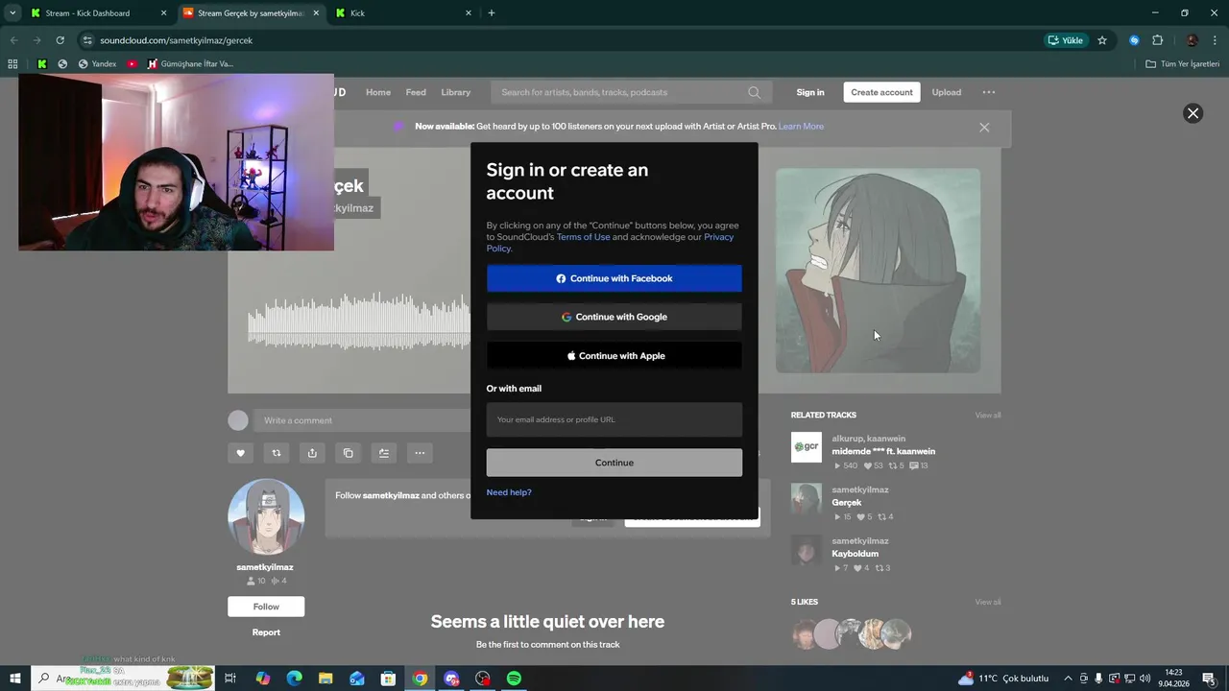Seek in the track waveform
Image resolution: width=1229 pixels, height=691 pixels.
click(358, 322)
